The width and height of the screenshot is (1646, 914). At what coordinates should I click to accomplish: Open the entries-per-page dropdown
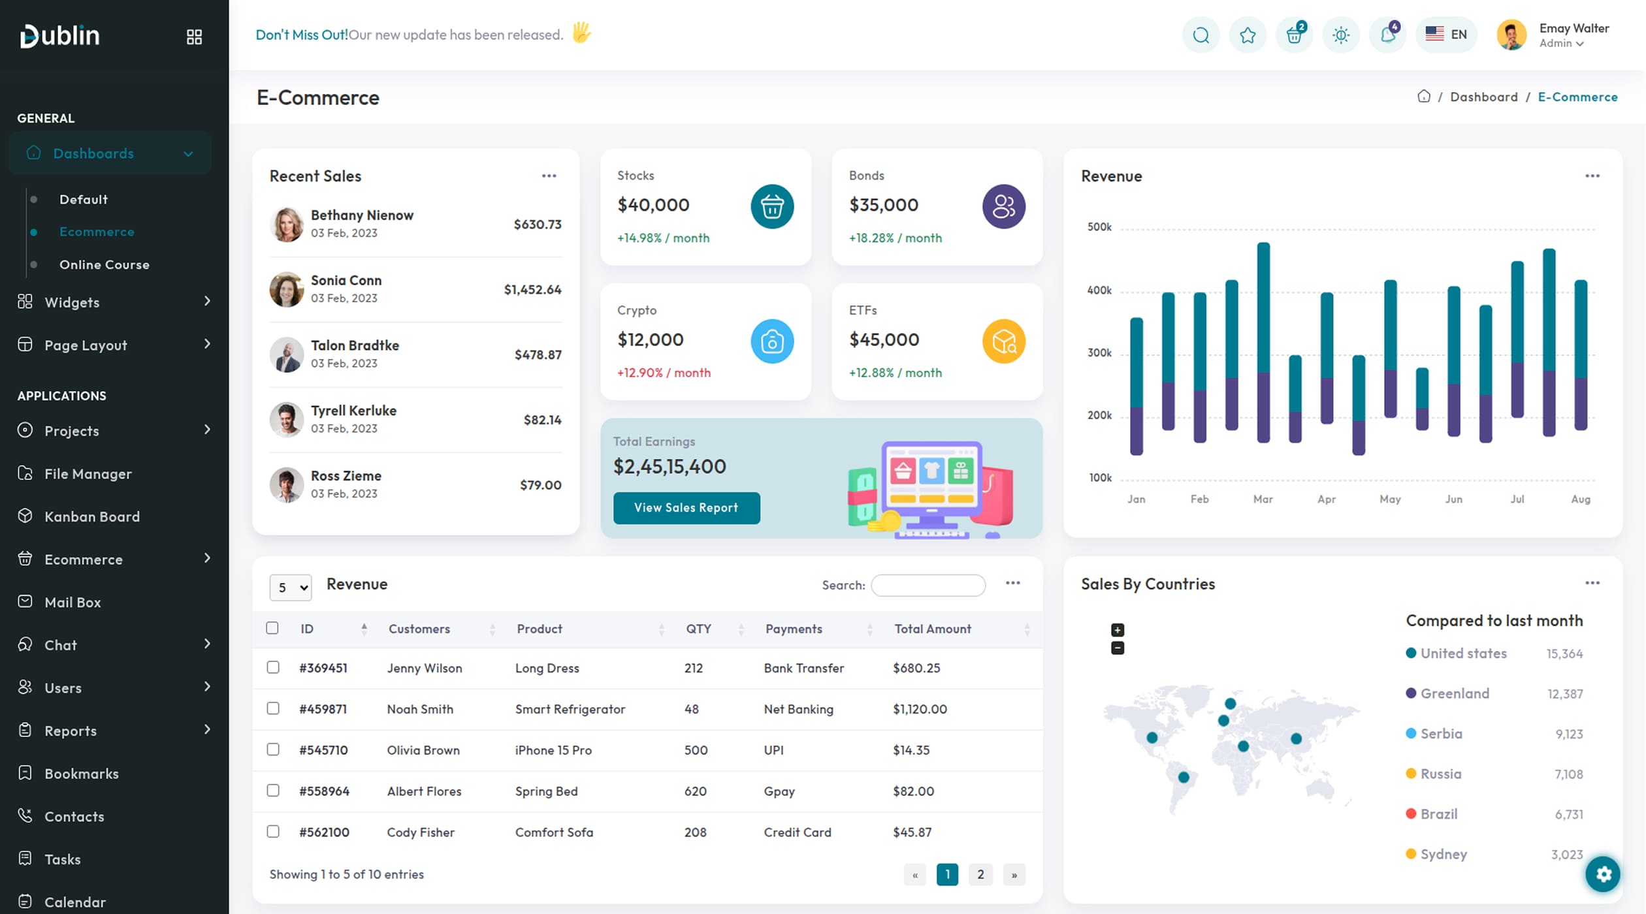tap(291, 588)
